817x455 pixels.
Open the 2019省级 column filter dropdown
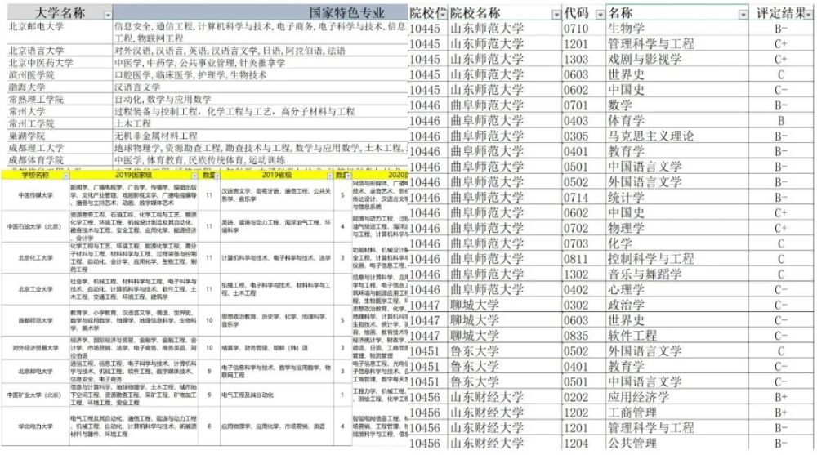(x=330, y=176)
